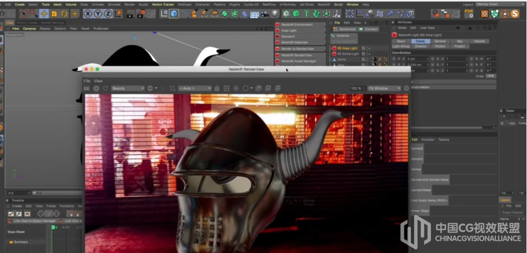Image resolution: width=527 pixels, height=253 pixels.
Task: Switch to the Layers tab
Action: [x=505, y=200]
